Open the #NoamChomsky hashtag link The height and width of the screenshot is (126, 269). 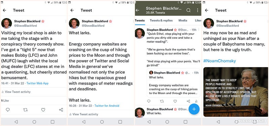pyautogui.click(x=220, y=61)
